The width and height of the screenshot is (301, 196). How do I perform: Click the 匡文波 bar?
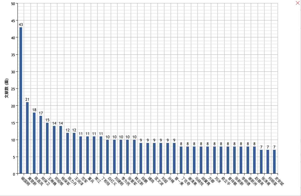[154, 158]
